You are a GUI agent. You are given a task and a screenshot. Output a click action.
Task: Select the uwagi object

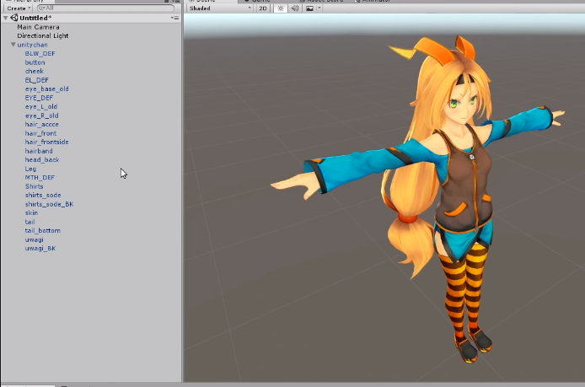(x=34, y=239)
